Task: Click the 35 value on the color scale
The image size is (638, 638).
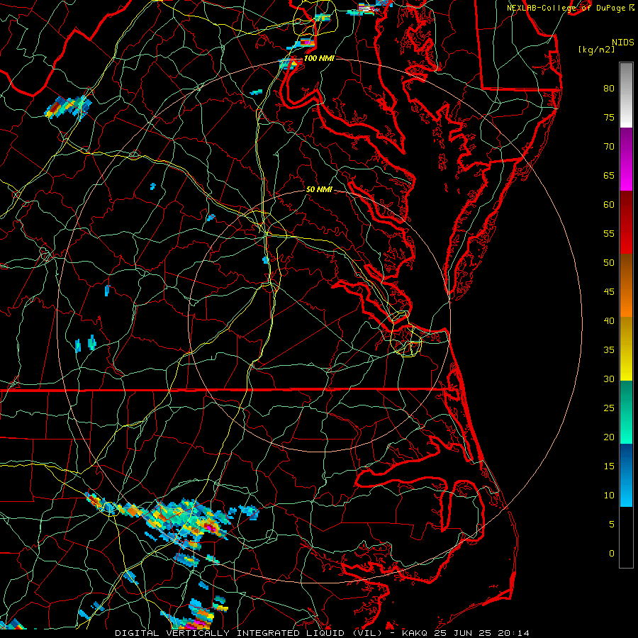Action: [609, 350]
